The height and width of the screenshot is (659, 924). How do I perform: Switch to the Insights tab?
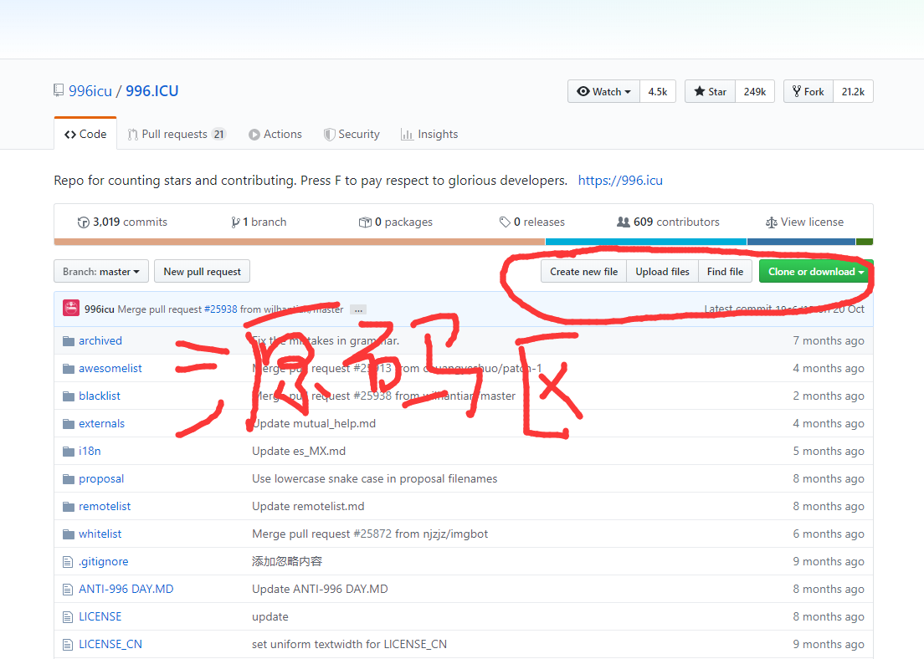pos(429,135)
